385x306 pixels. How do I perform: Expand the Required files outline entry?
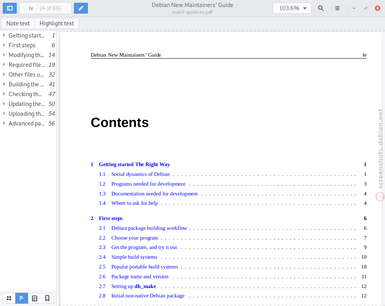(4, 65)
